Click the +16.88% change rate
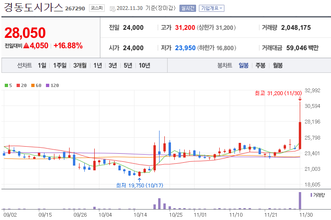Image resolution: width=331 pixels, height=220 pixels. click(x=68, y=45)
